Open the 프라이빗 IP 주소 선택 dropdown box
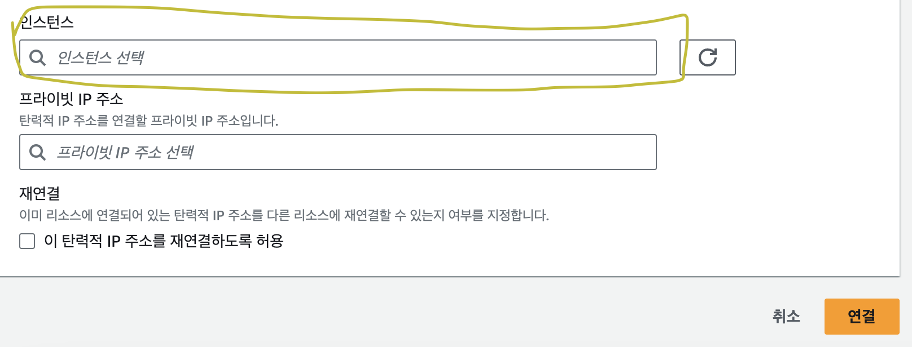This screenshot has width=912, height=347. tap(338, 152)
